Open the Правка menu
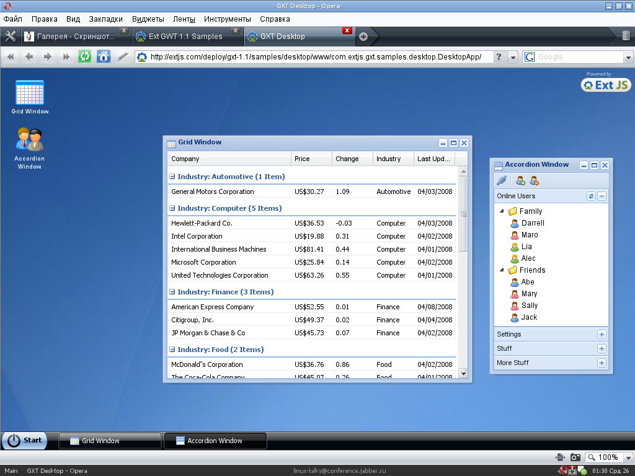 [x=45, y=19]
